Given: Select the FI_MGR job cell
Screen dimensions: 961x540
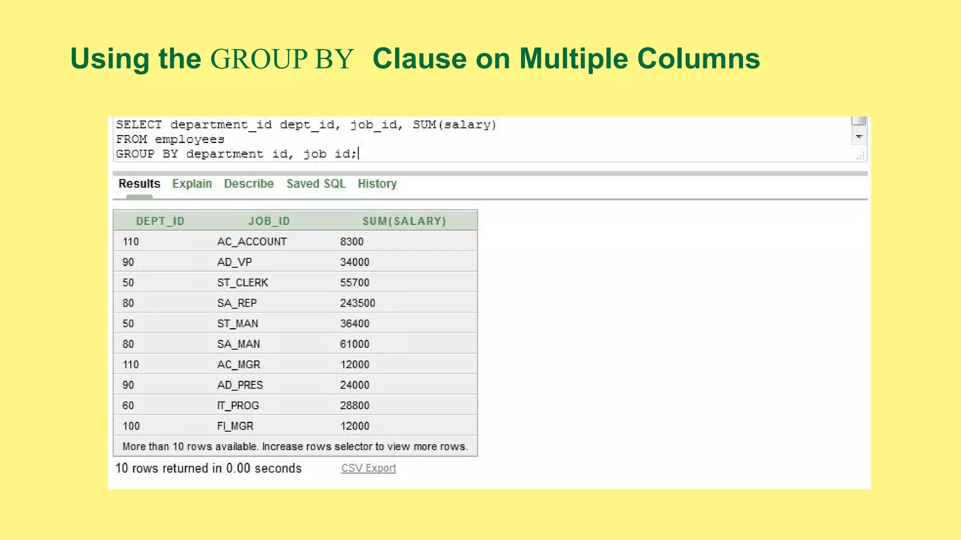Looking at the screenshot, I should click(x=235, y=426).
